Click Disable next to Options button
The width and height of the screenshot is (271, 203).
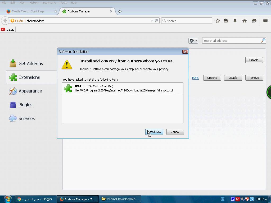(233, 78)
